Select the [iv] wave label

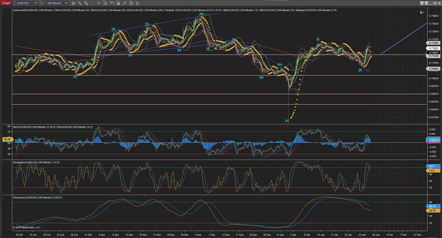pos(280,64)
